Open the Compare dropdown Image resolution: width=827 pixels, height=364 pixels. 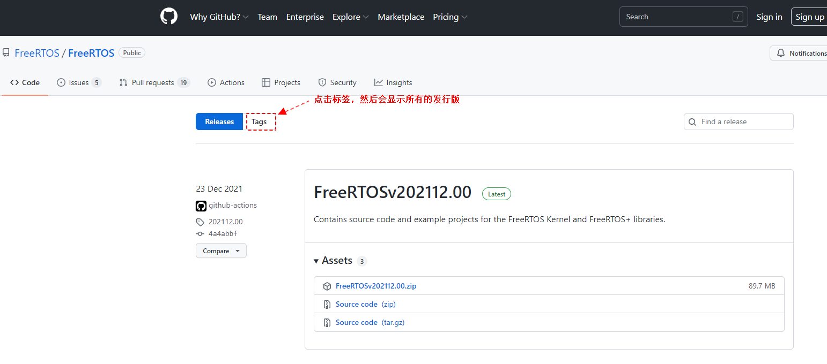pyautogui.click(x=221, y=251)
